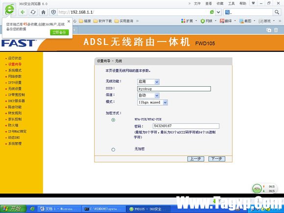Click the restore closed tabs trash icon

[276, 30]
